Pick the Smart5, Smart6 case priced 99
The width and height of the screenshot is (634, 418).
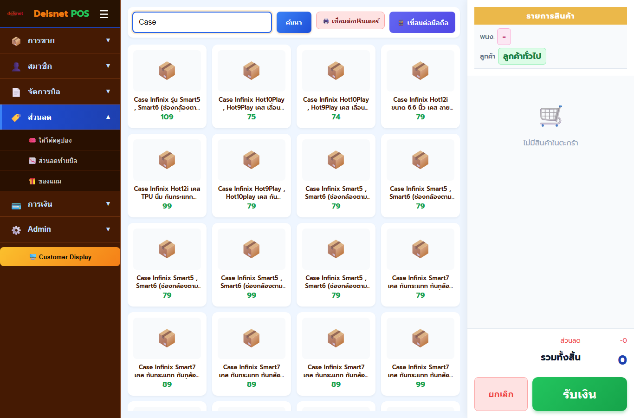(252, 265)
